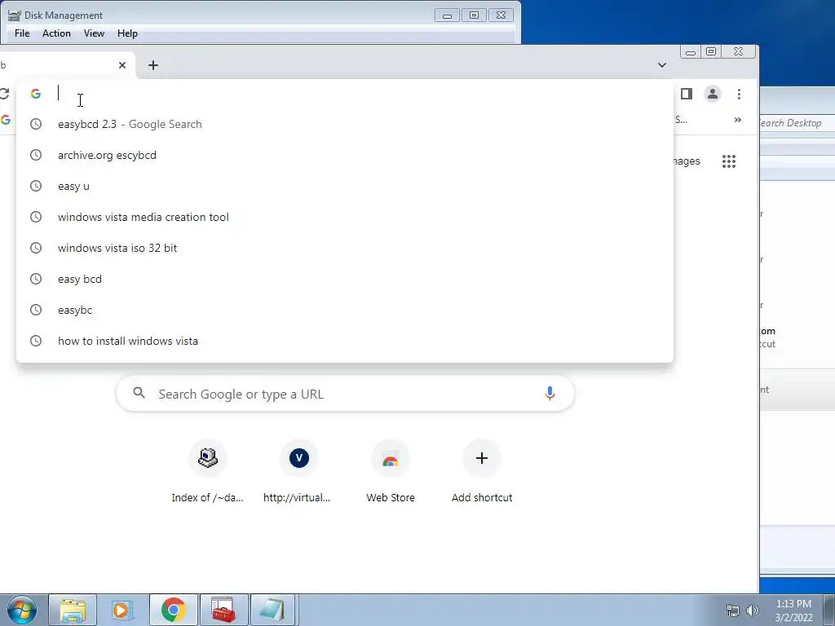Show more bookmarks with double chevron

(737, 121)
